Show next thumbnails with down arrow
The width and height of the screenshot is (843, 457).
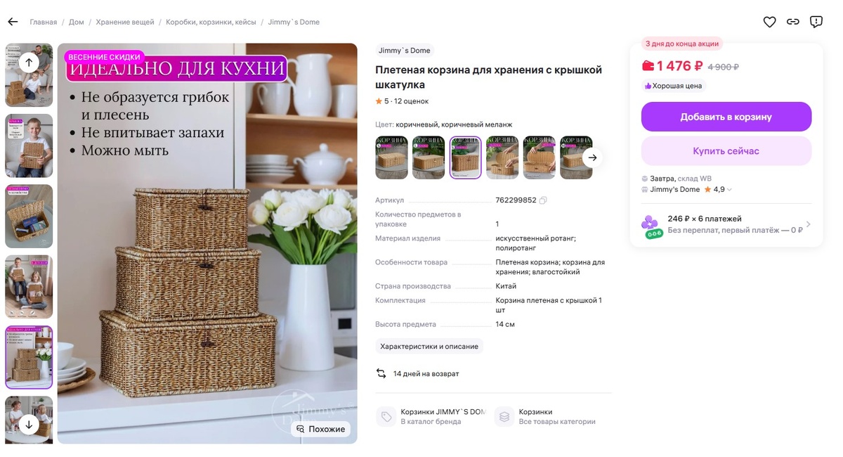click(x=29, y=424)
